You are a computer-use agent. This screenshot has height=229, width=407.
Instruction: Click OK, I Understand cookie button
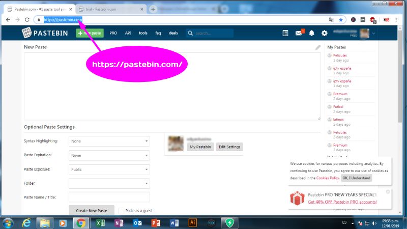(356, 178)
